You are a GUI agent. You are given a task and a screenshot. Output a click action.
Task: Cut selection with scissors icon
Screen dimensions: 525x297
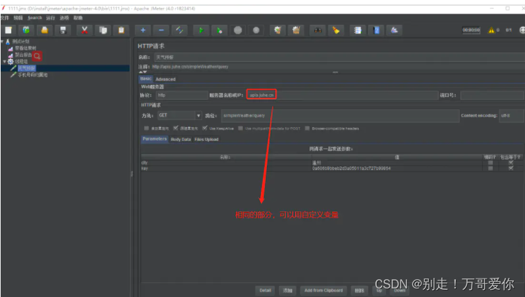84,30
